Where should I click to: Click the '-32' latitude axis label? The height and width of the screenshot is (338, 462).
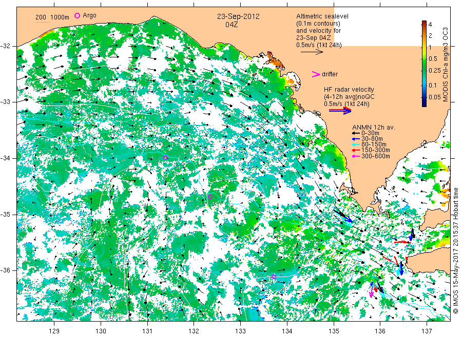(5, 46)
